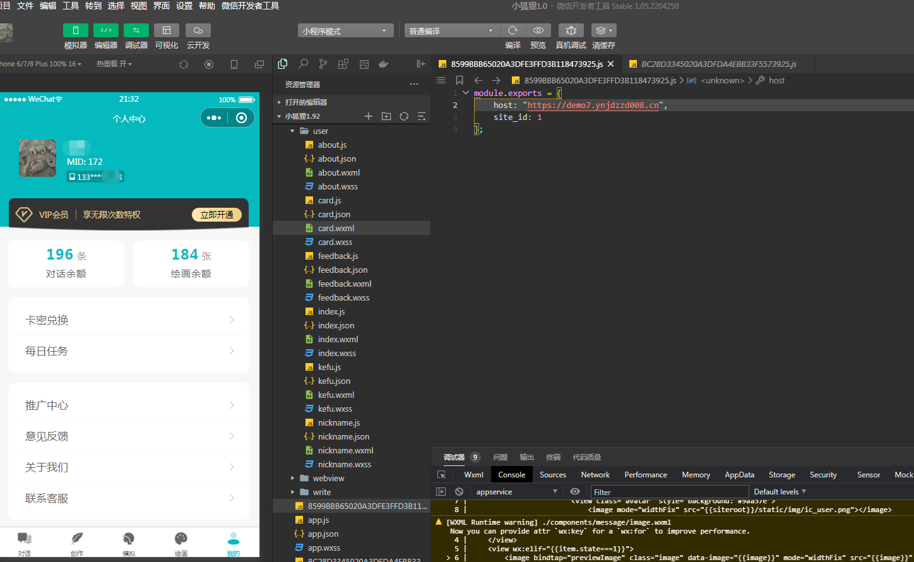This screenshot has width=914, height=562.
Task: Click the simulator refresh icon
Action: pos(184,64)
